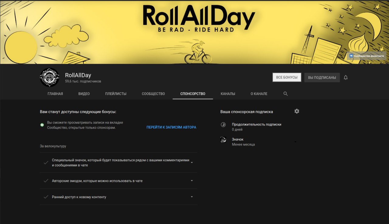Click the RollAllDay banner logo
Screen dimensions: 389x224
[x=199, y=18]
